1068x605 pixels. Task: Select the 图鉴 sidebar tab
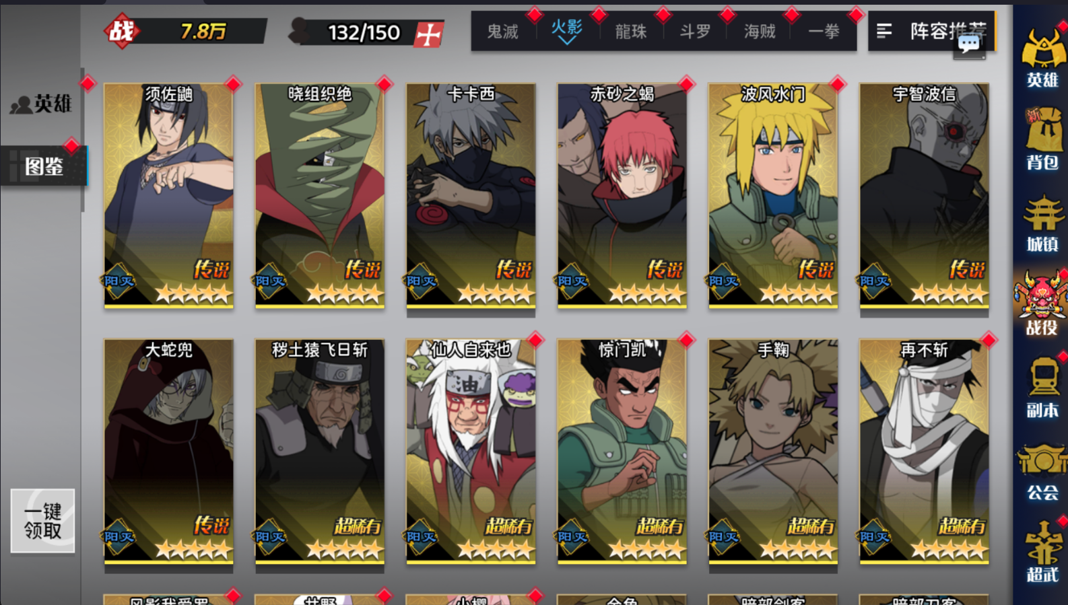coord(44,166)
